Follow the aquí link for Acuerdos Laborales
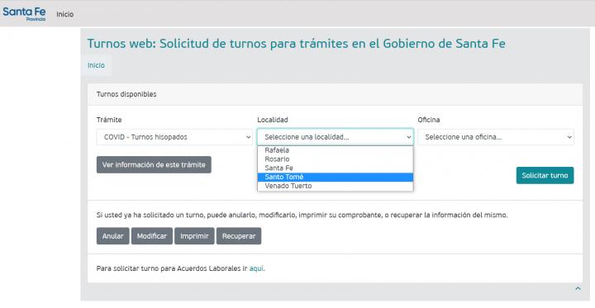The height and width of the screenshot is (308, 595). 256,268
